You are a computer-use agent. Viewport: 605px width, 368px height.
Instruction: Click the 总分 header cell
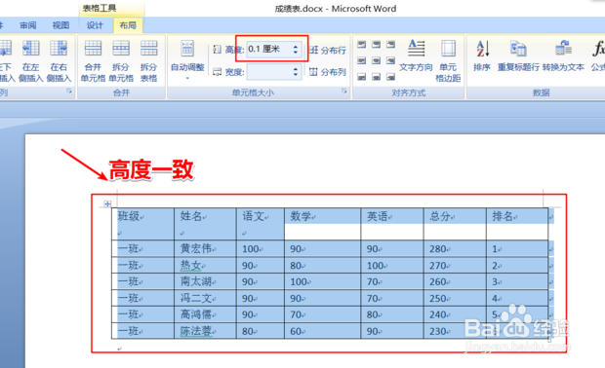[455, 224]
